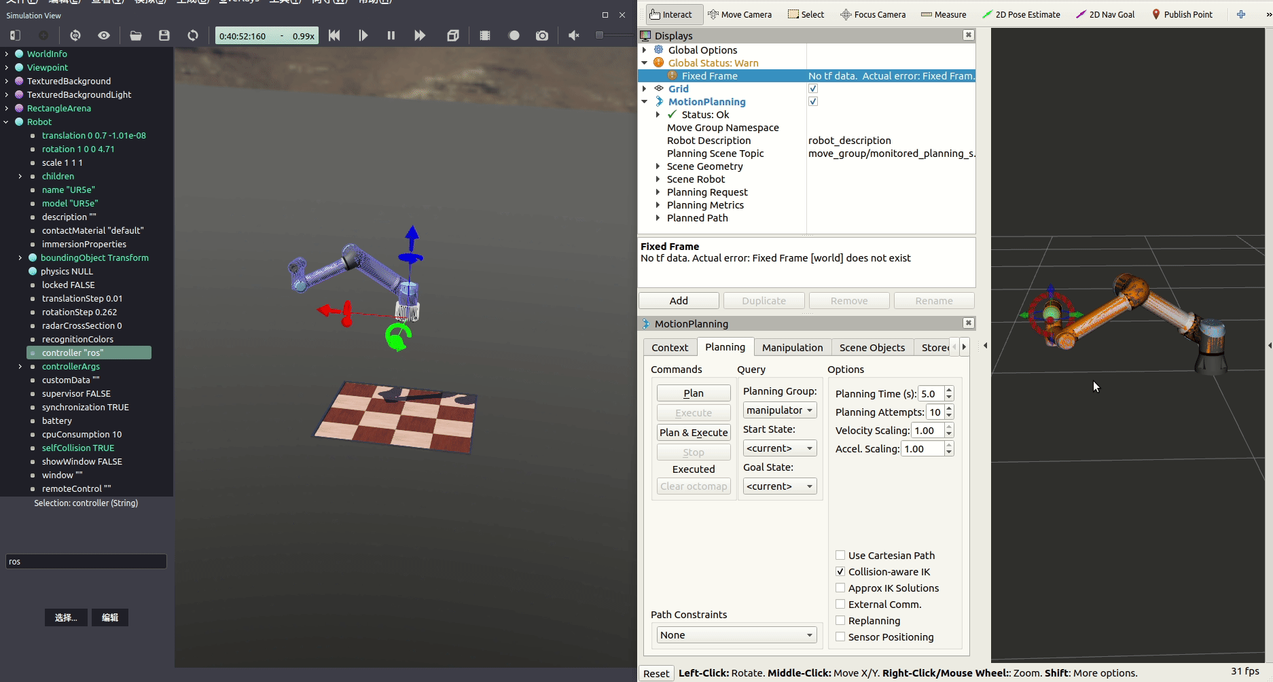Click the Plan button
The height and width of the screenshot is (682, 1273).
(x=694, y=393)
